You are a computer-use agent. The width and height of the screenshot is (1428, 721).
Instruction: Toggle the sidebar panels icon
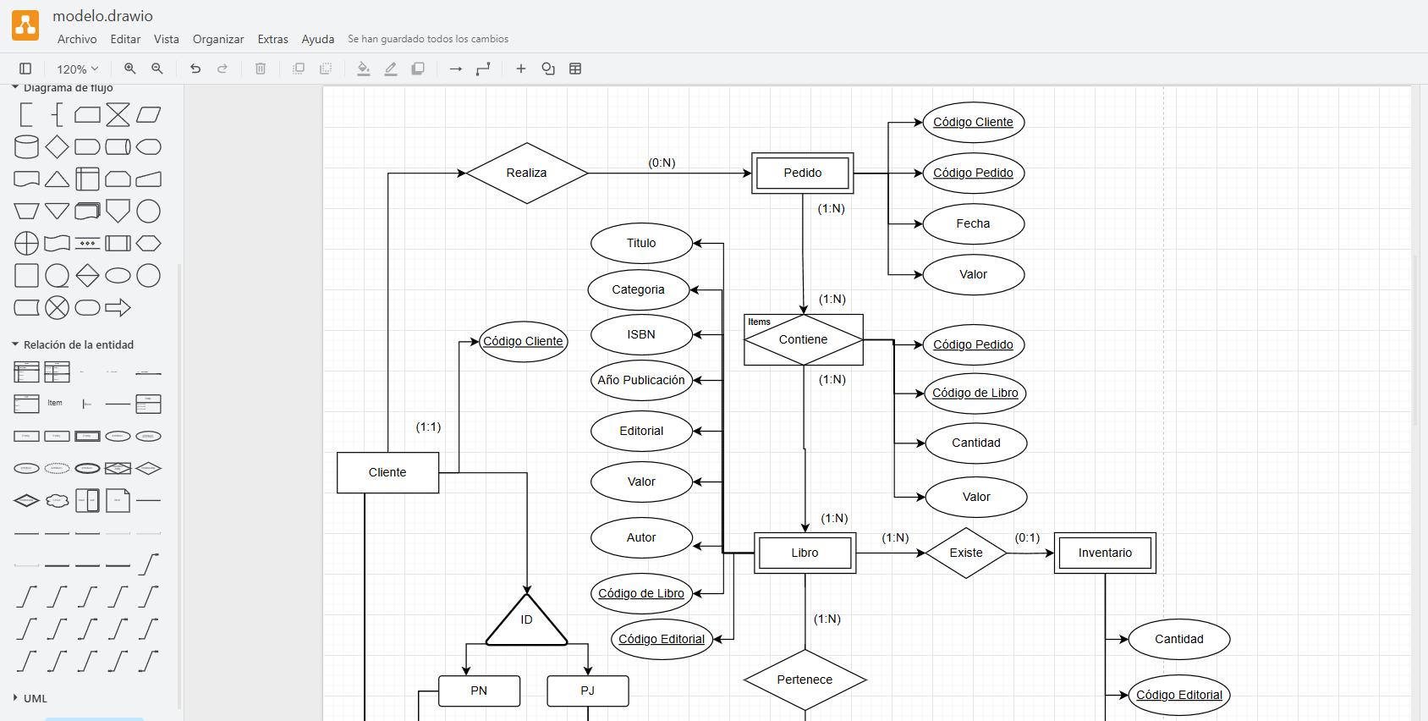[x=25, y=69]
